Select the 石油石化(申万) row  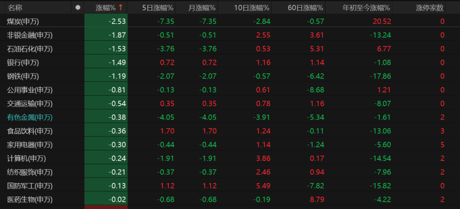tap(230, 49)
